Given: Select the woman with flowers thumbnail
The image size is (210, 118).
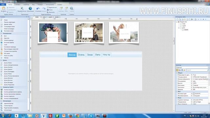Looking at the screenshot, I should pyautogui.click(x=53, y=33).
